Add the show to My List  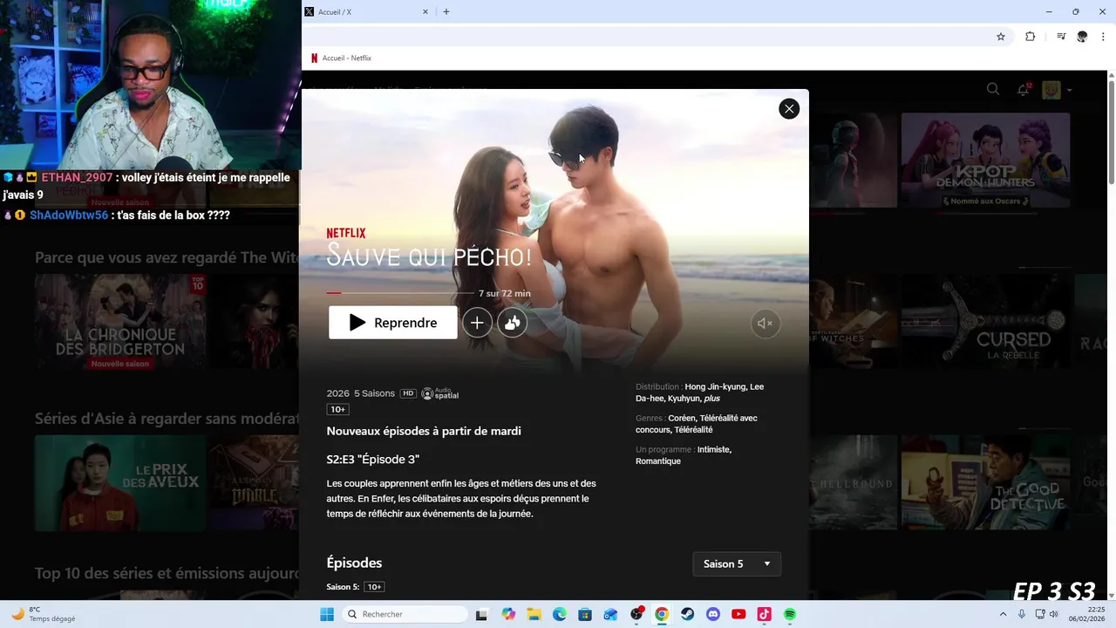coord(477,323)
